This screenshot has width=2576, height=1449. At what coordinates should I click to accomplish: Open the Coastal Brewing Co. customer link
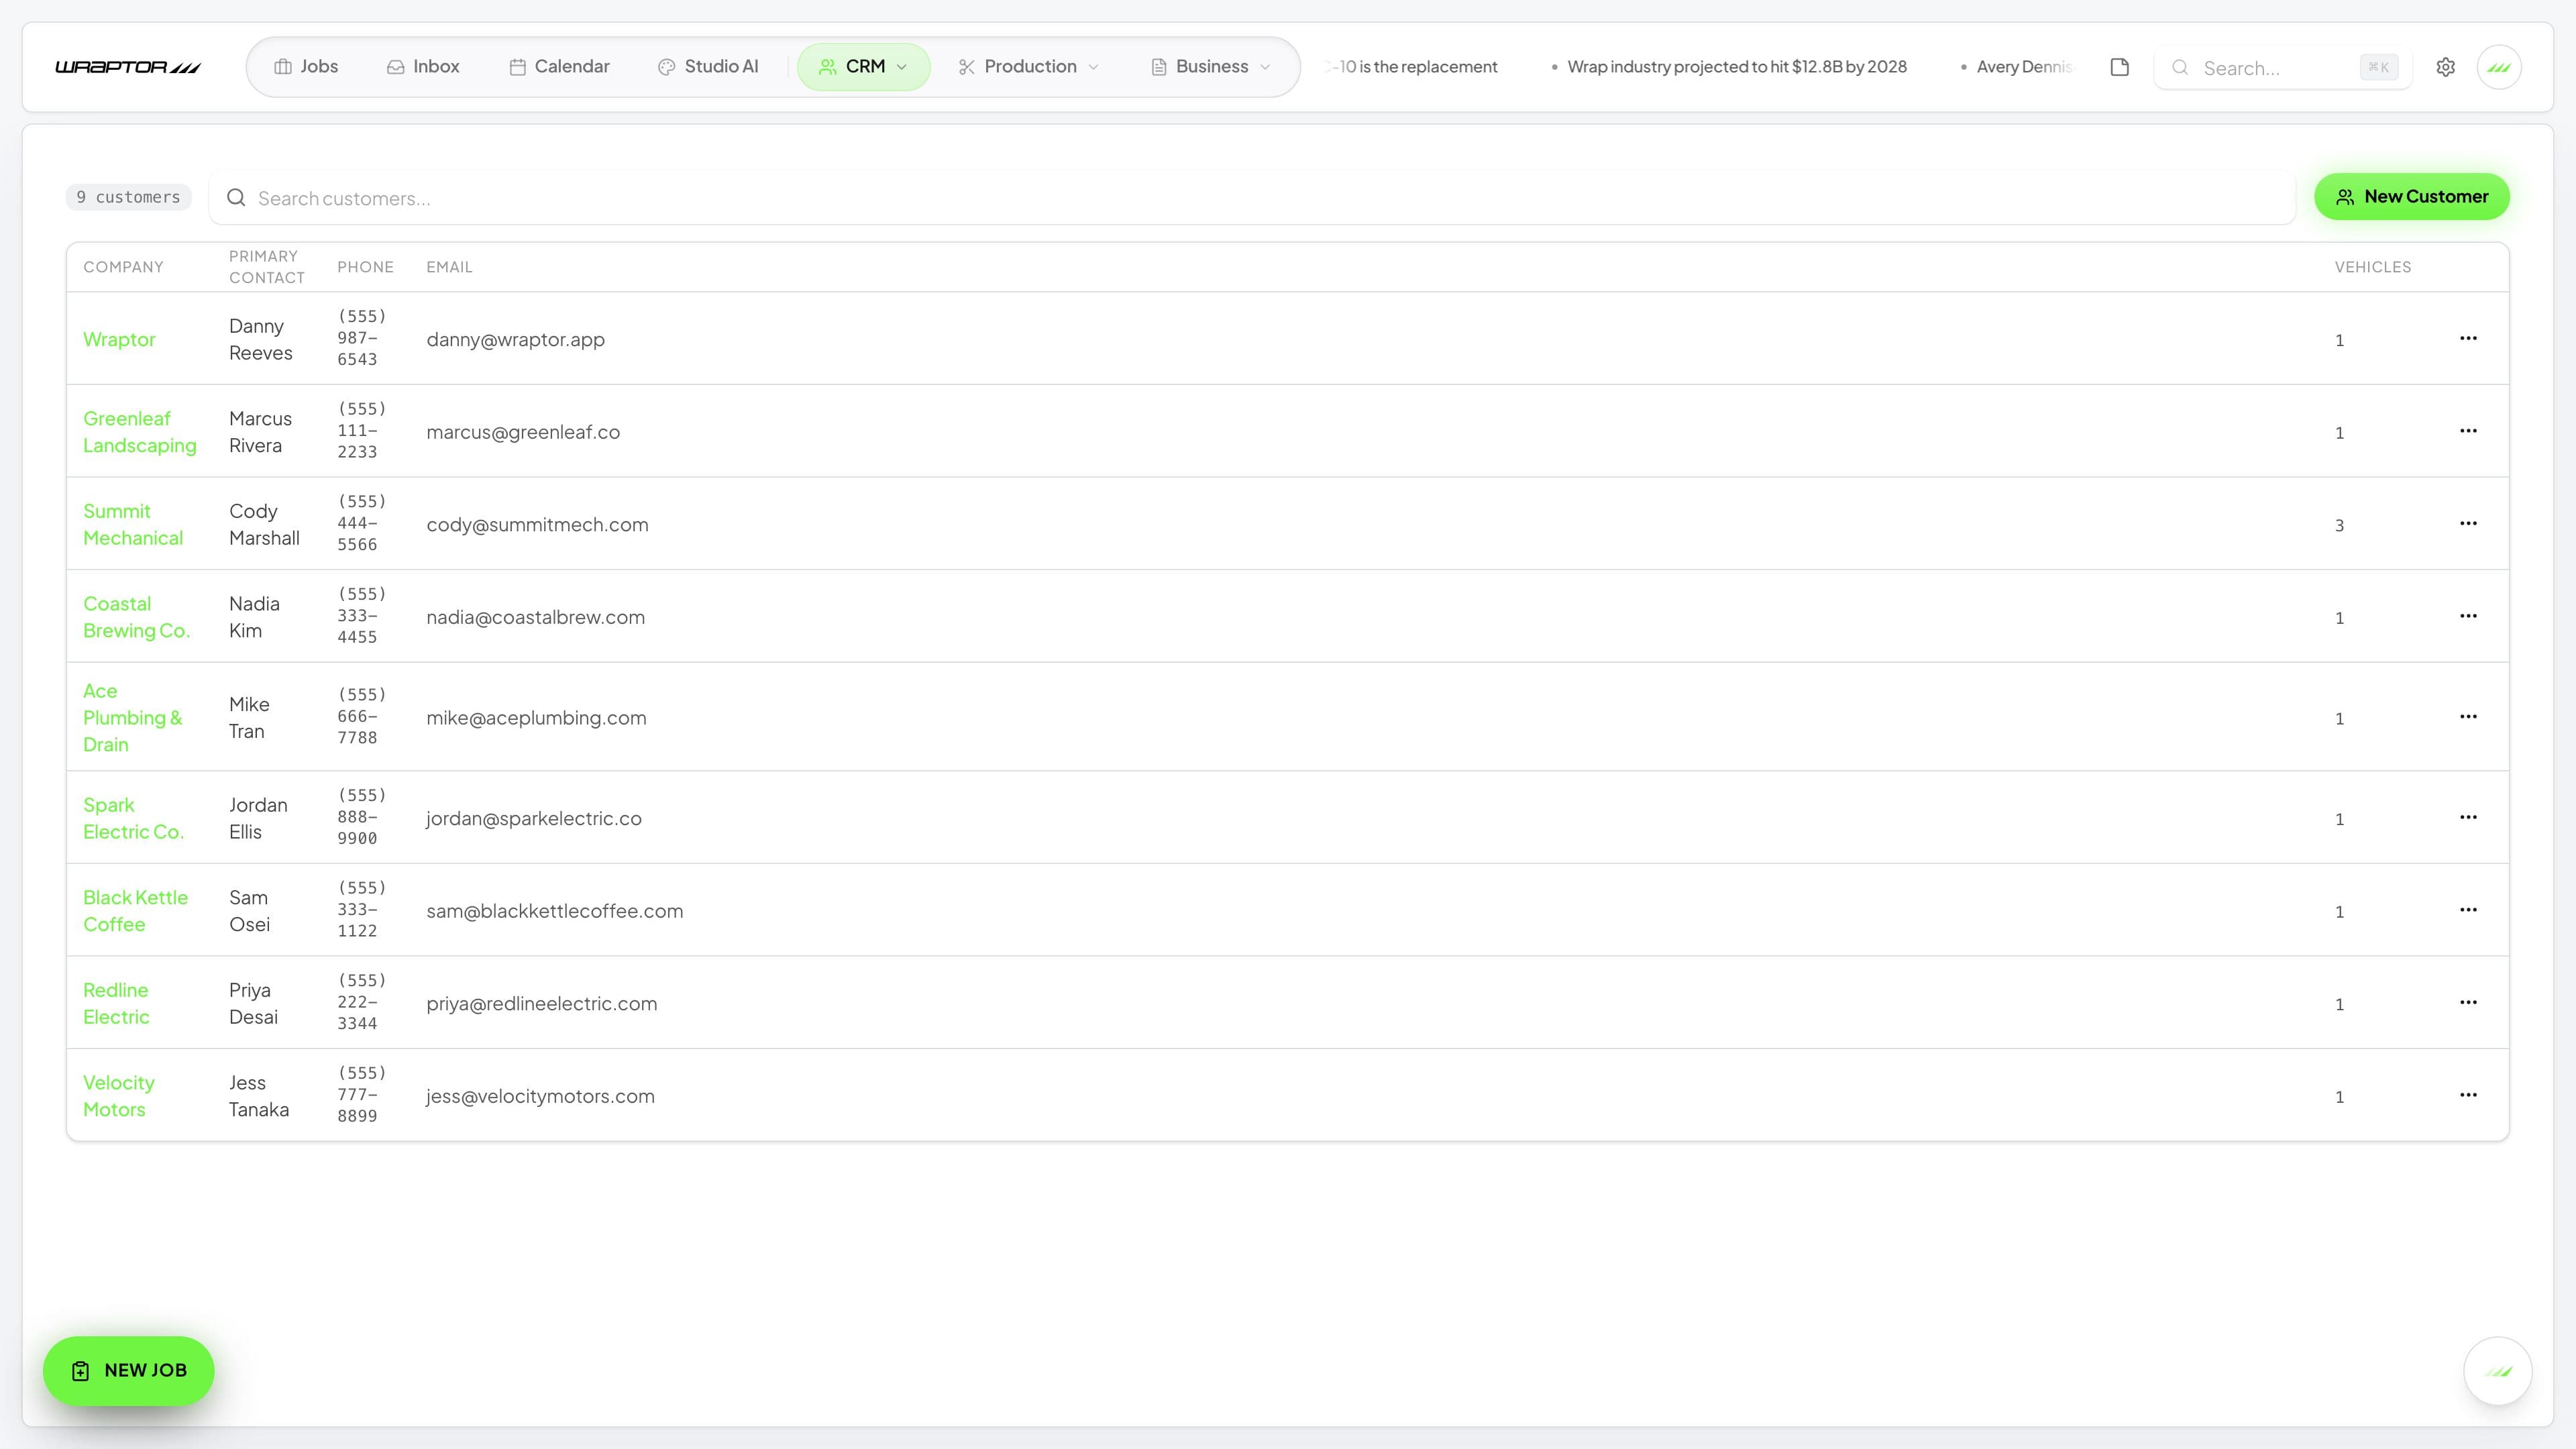coord(136,617)
